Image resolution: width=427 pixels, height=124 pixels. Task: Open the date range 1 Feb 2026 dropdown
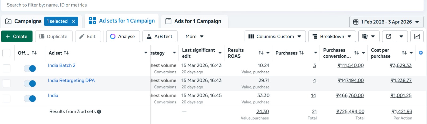click(386, 22)
